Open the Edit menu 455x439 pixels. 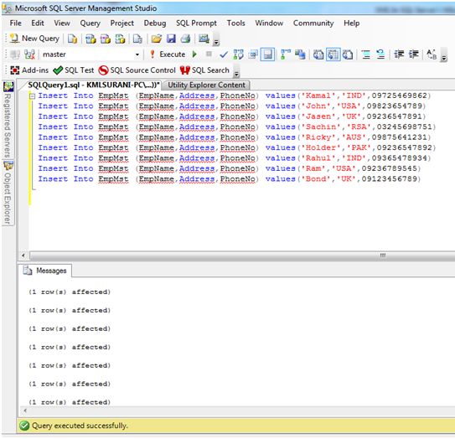[38, 23]
